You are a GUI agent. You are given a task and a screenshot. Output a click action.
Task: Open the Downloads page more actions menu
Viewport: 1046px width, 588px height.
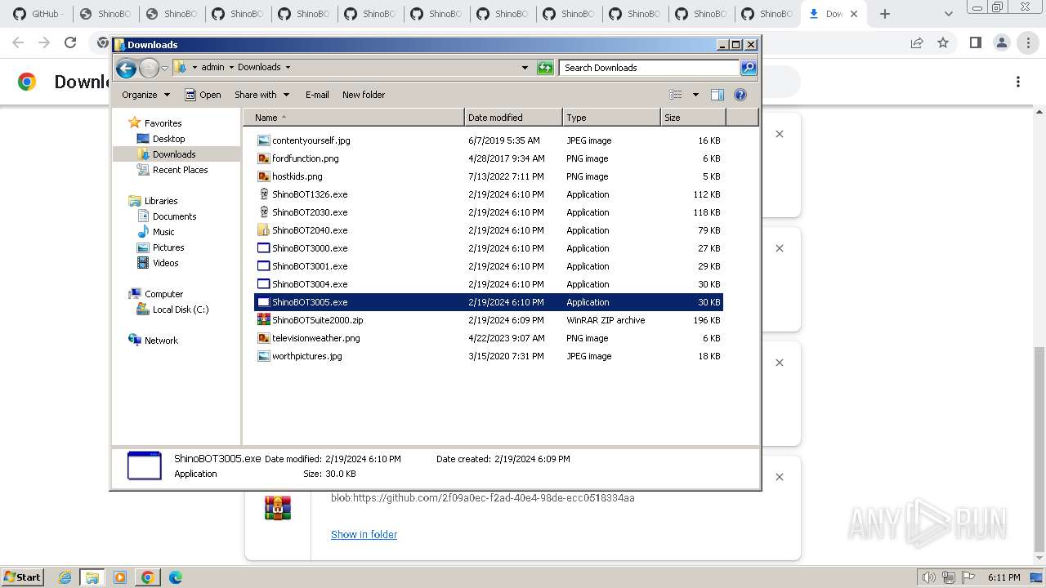point(1018,82)
